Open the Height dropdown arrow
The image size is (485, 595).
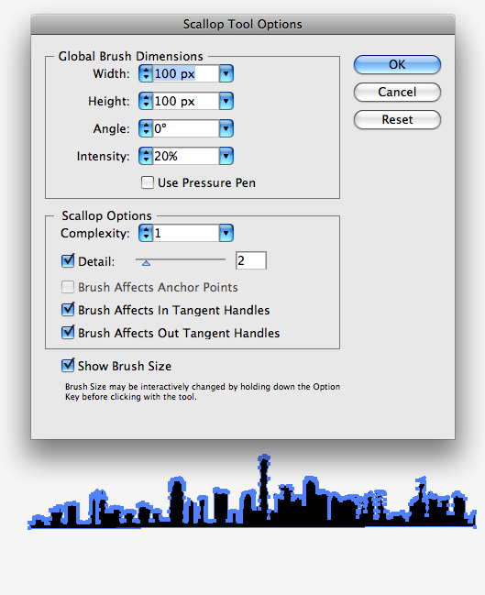pos(226,102)
